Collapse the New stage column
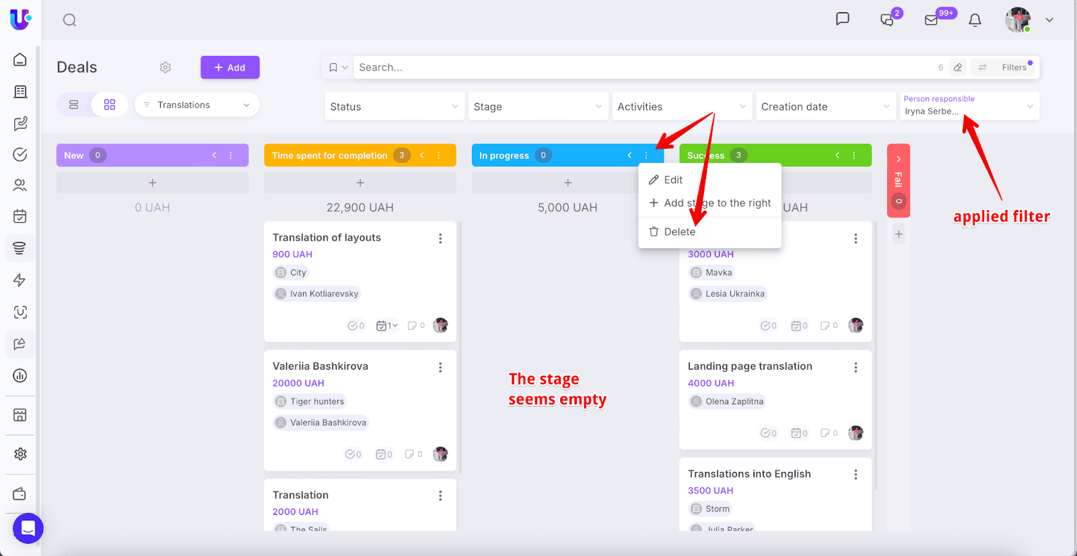The image size is (1077, 556). [214, 155]
